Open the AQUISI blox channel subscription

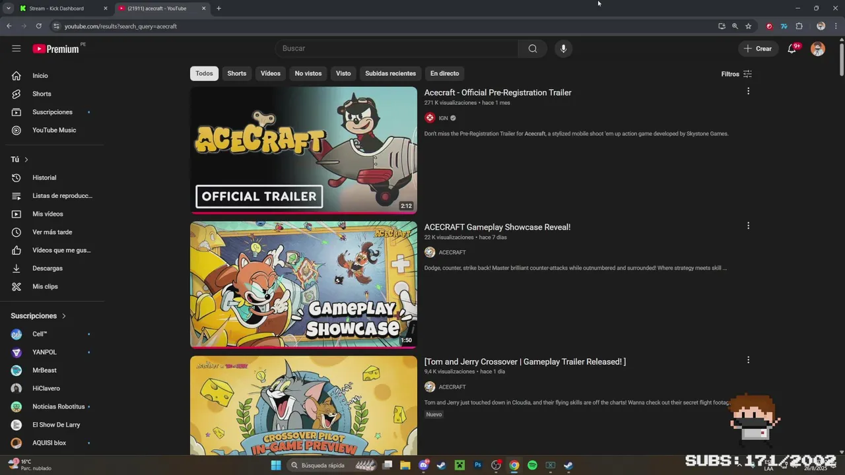51,443
